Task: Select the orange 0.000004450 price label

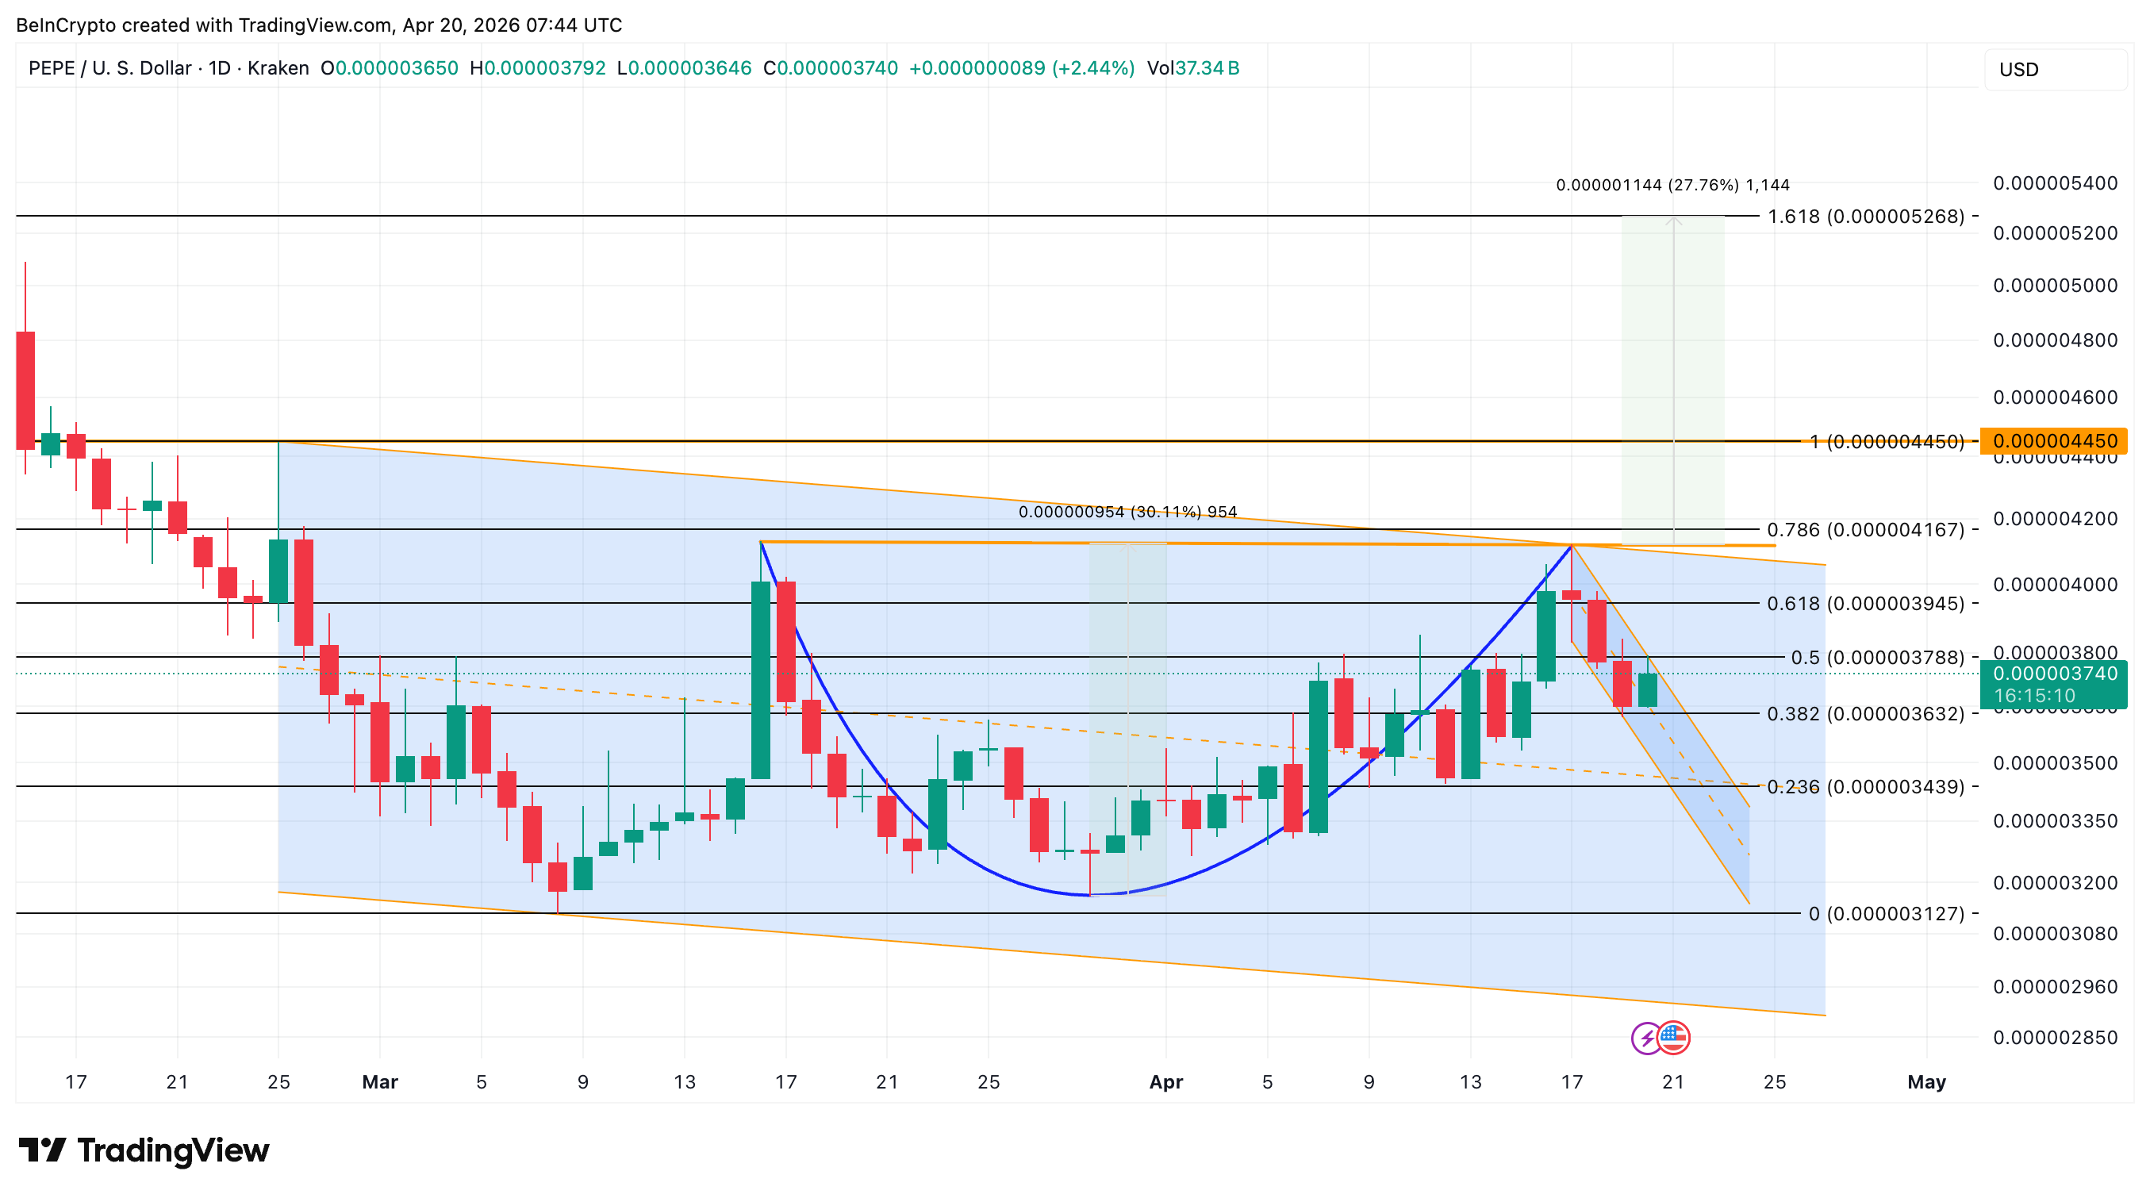Action: tap(2055, 441)
